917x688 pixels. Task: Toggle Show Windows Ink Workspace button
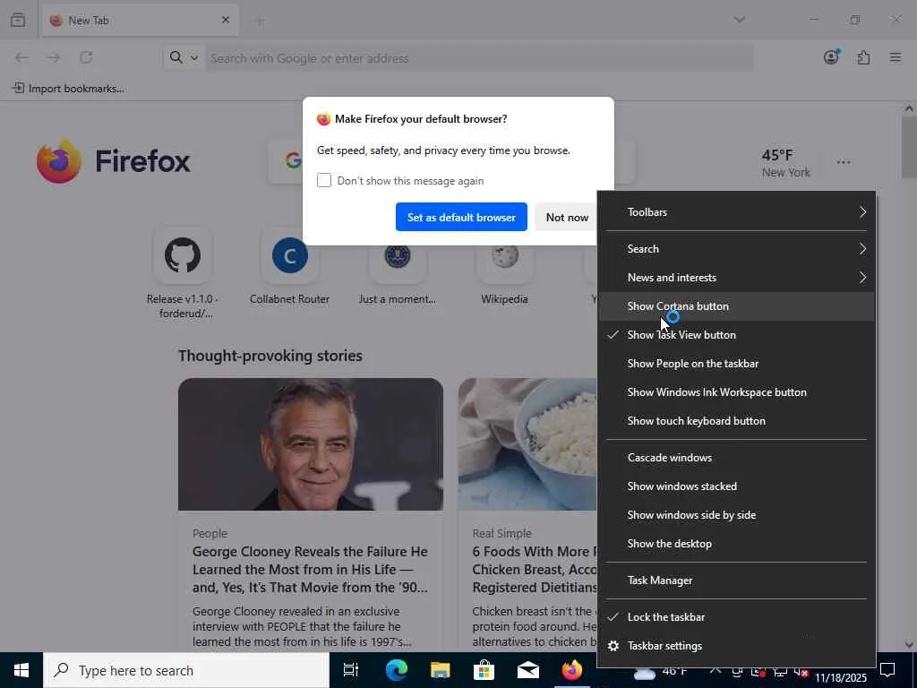pos(737,392)
